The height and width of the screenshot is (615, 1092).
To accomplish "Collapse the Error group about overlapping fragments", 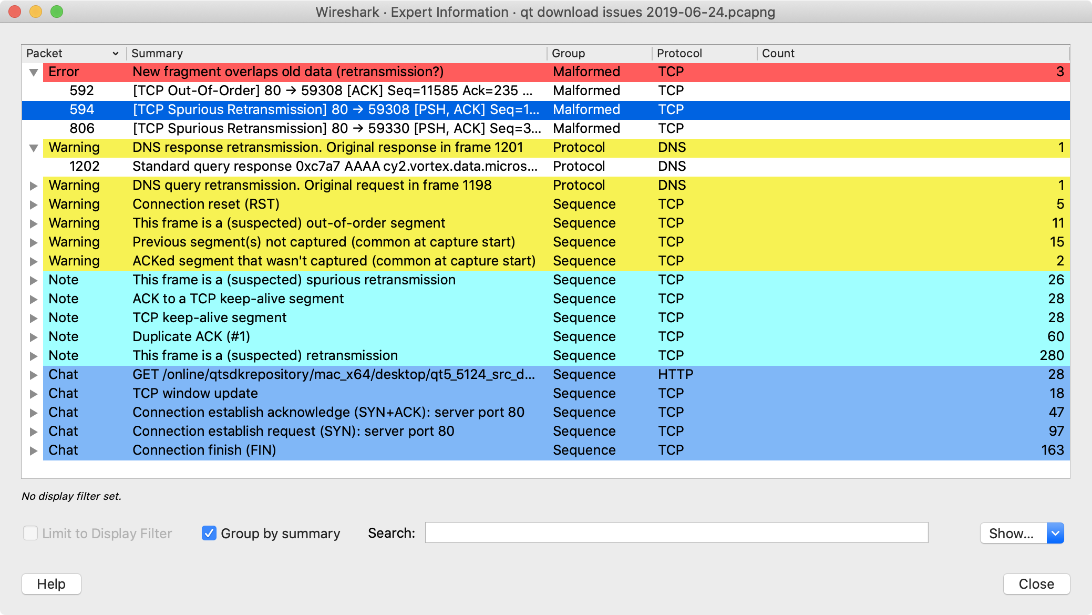I will point(33,72).
